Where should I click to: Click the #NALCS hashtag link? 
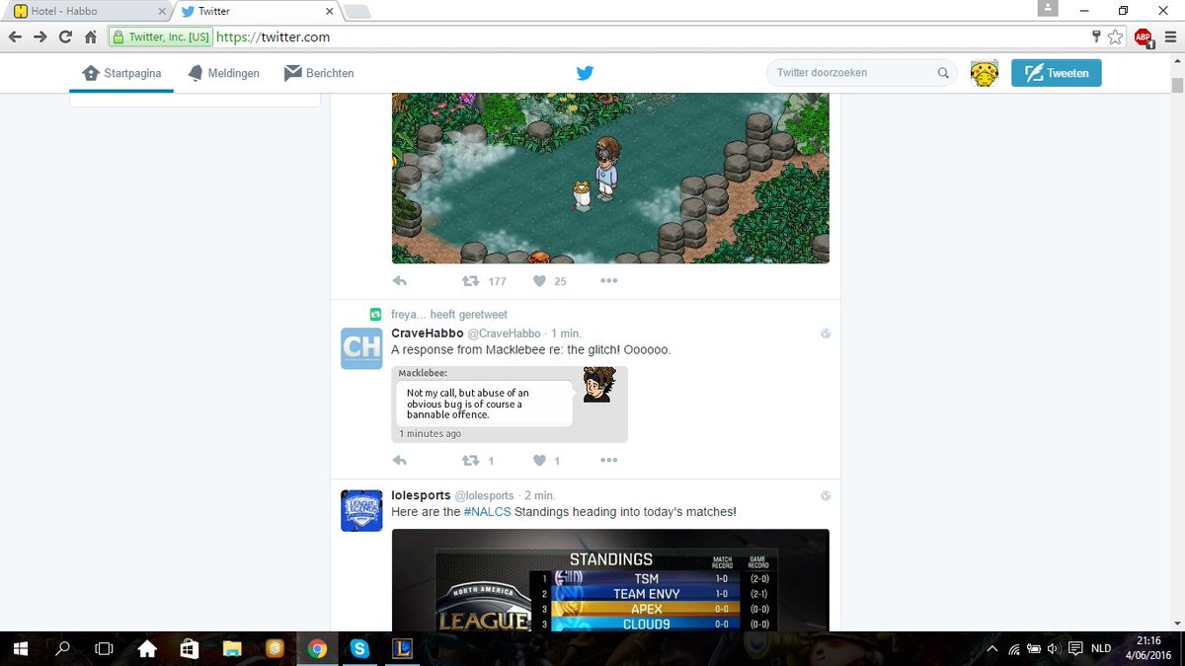click(x=488, y=512)
